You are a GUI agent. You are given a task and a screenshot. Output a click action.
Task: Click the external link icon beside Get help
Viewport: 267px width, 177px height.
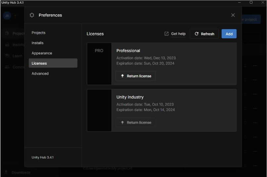(x=167, y=34)
